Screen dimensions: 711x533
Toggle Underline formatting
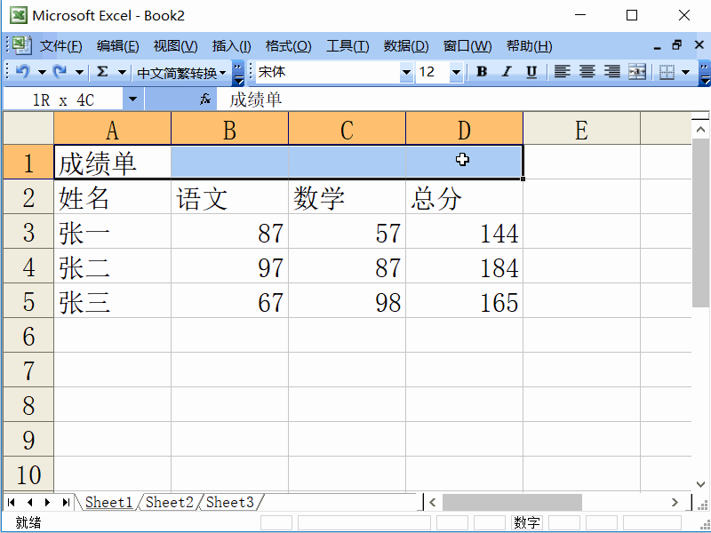tap(531, 72)
